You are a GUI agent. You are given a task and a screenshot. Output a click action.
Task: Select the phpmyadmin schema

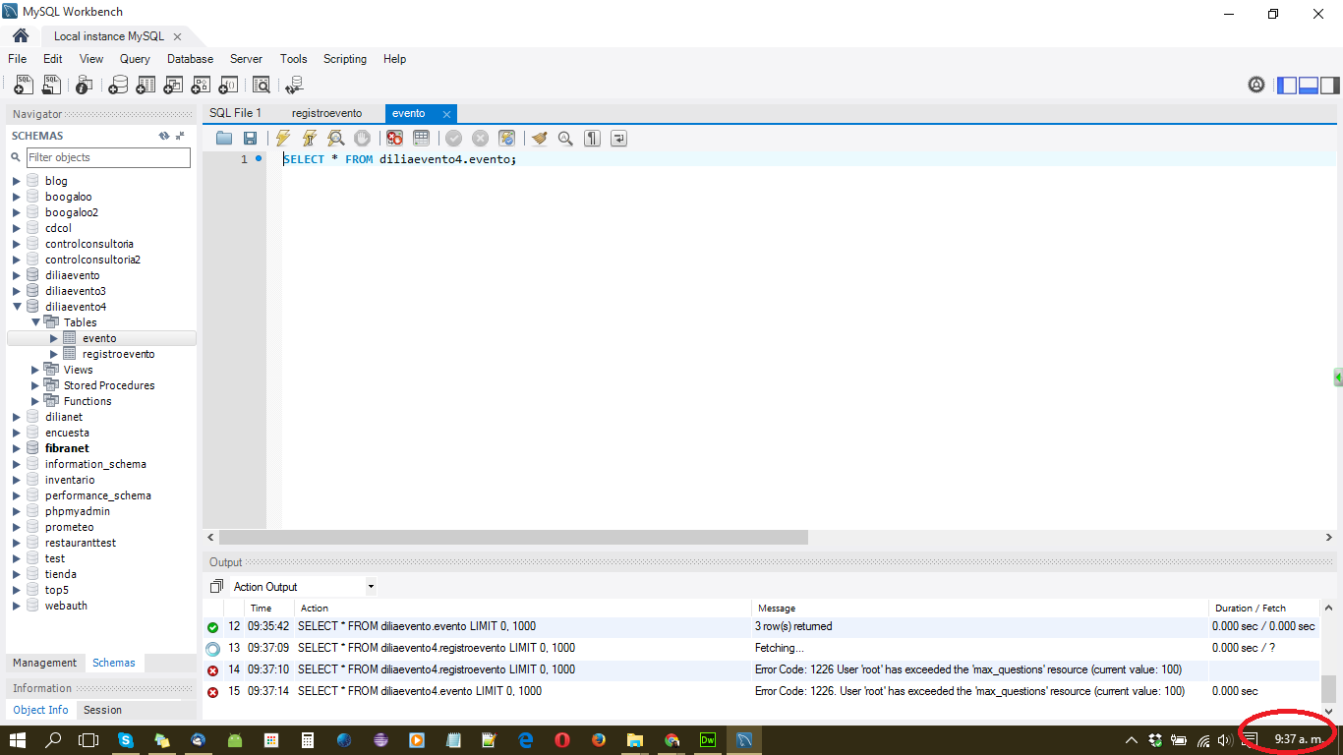click(78, 511)
